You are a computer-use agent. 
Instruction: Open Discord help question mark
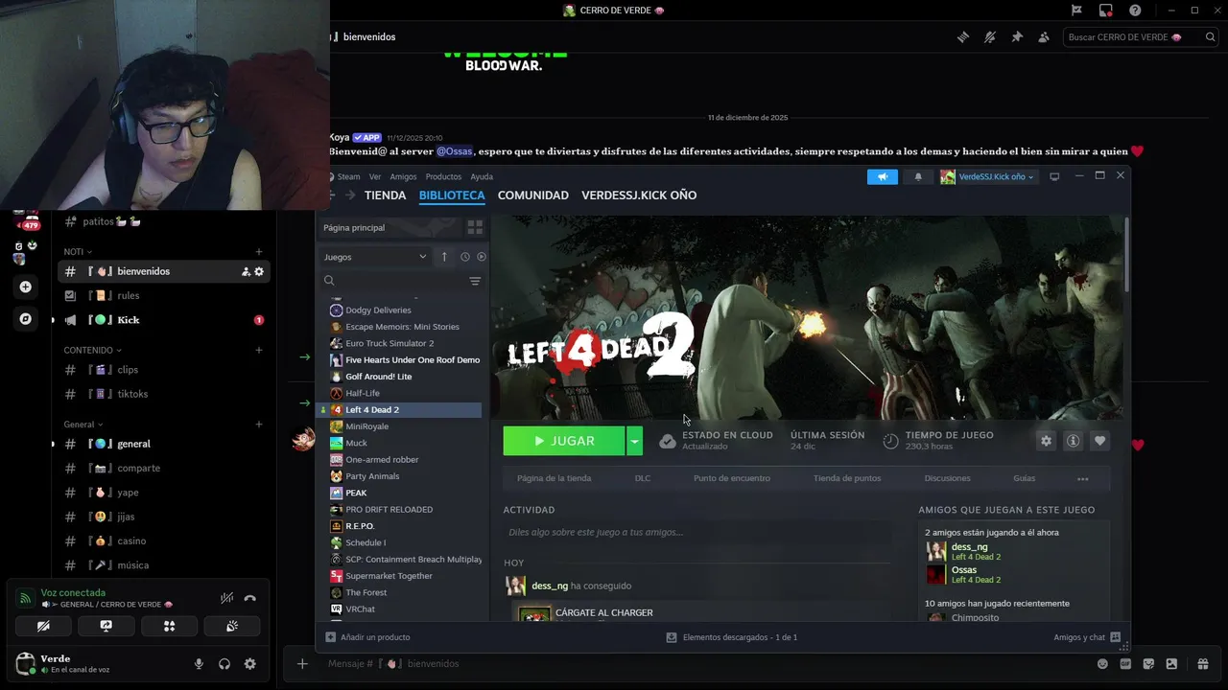coord(1135,11)
